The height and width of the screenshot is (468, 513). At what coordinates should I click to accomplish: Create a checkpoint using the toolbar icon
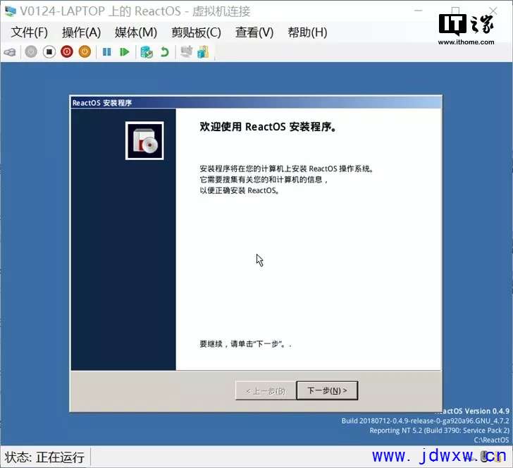[147, 52]
